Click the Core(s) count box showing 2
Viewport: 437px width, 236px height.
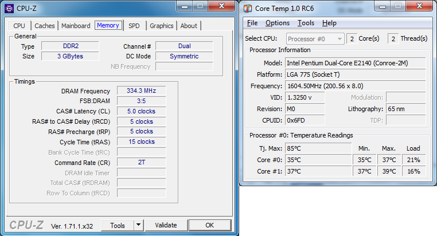[x=352, y=39]
